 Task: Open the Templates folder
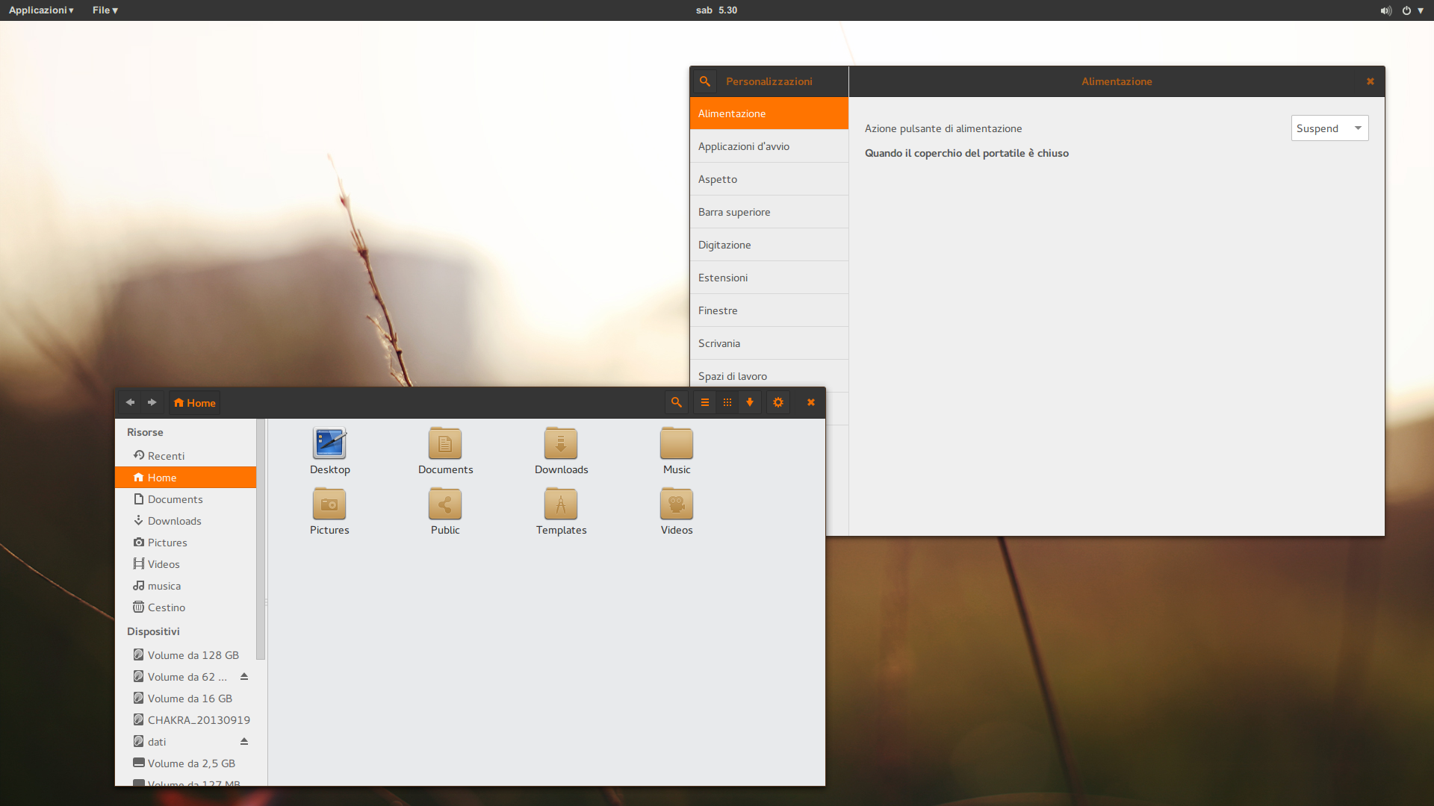561,504
